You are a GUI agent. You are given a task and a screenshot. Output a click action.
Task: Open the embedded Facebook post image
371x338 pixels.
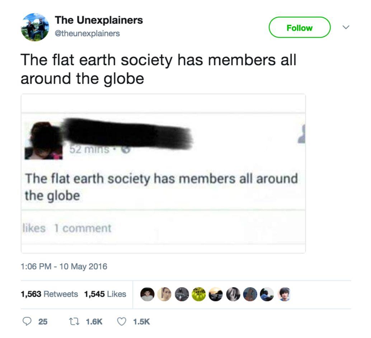pos(163,174)
